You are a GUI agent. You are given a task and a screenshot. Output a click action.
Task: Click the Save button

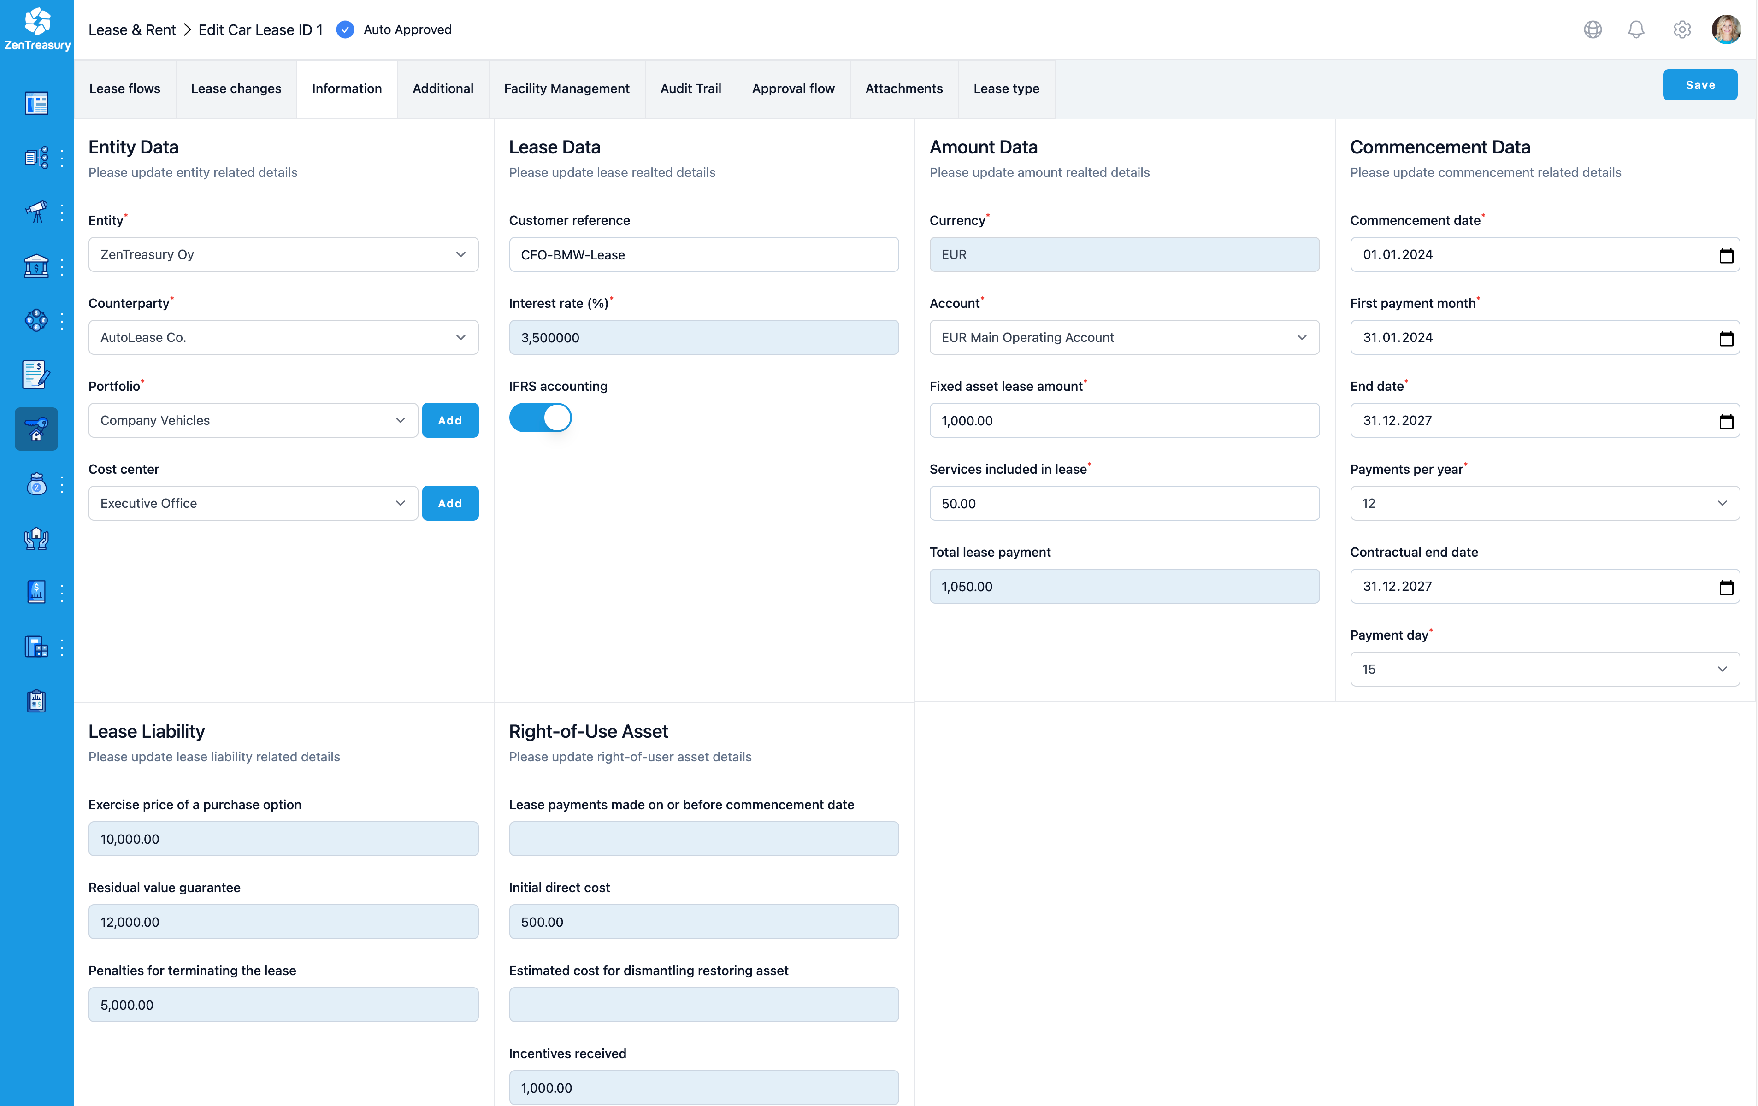coord(1699,84)
